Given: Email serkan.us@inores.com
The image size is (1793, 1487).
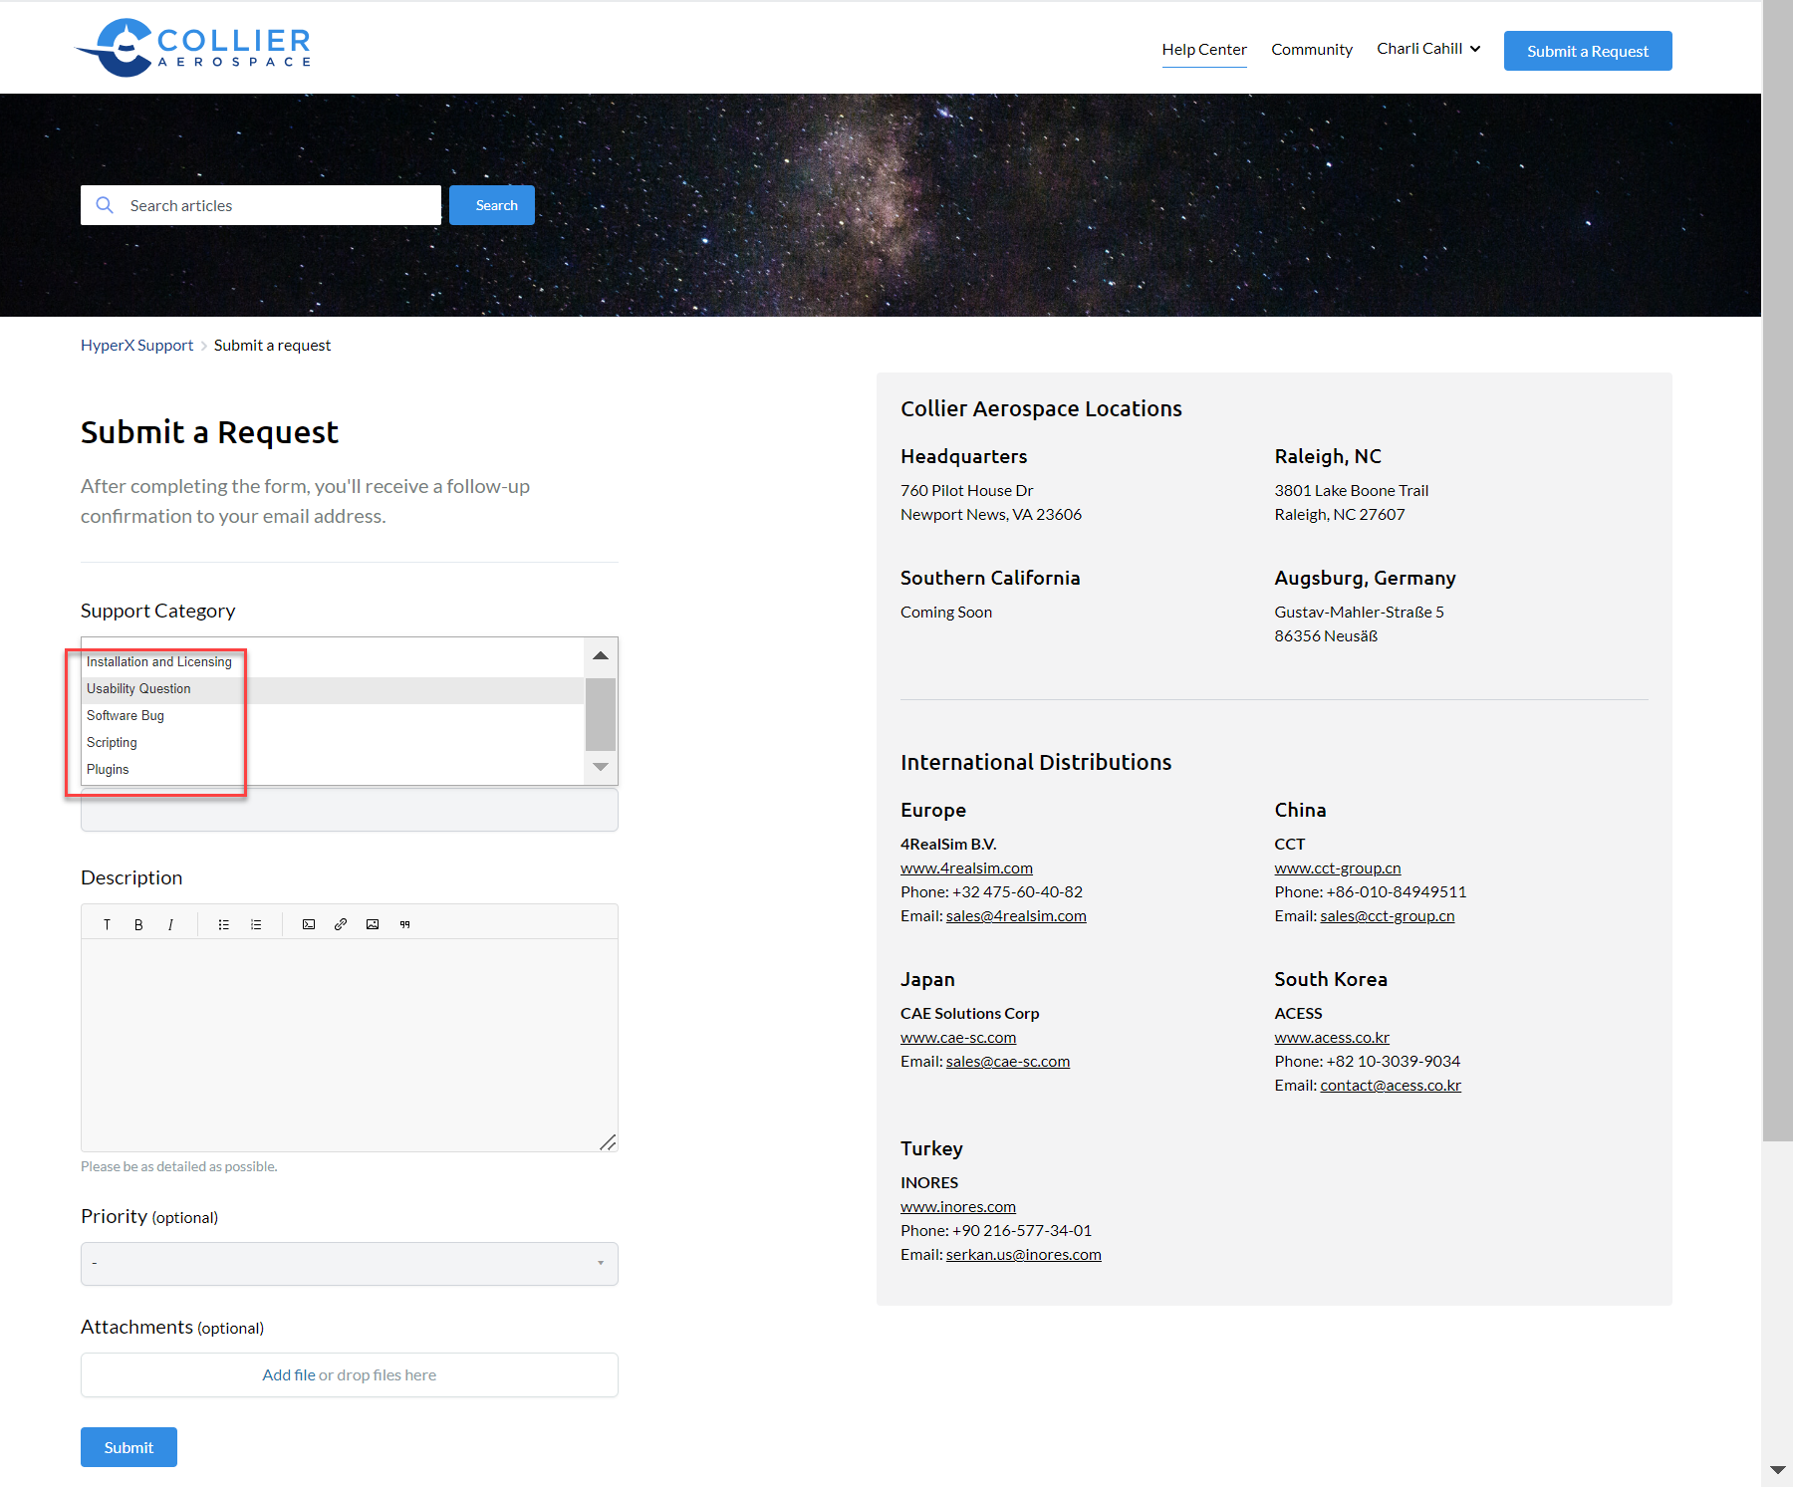Looking at the screenshot, I should (x=1024, y=1254).
